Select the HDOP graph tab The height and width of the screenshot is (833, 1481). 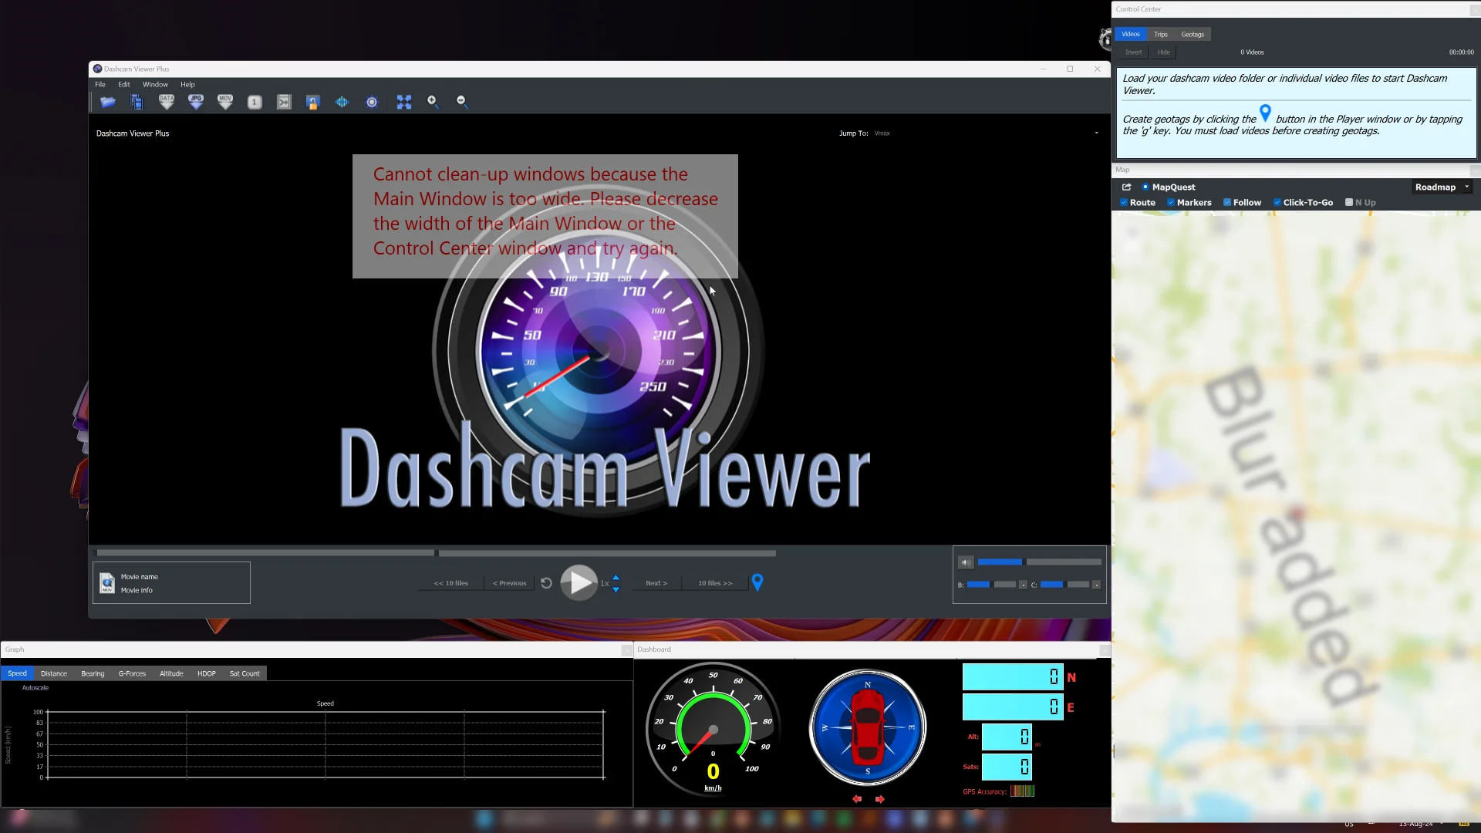(x=207, y=673)
